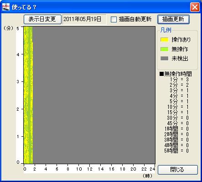The height and width of the screenshot is (182, 202).
Task: Click the 5時間 = 0 idle-time entry
Action: tap(176, 151)
